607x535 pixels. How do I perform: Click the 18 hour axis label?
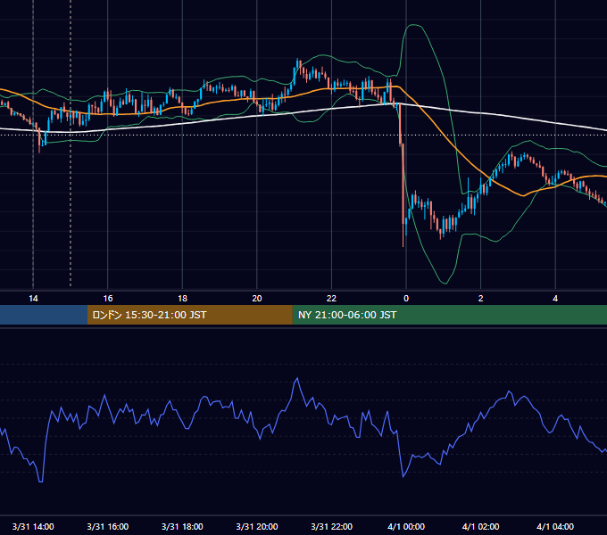pyautogui.click(x=182, y=299)
